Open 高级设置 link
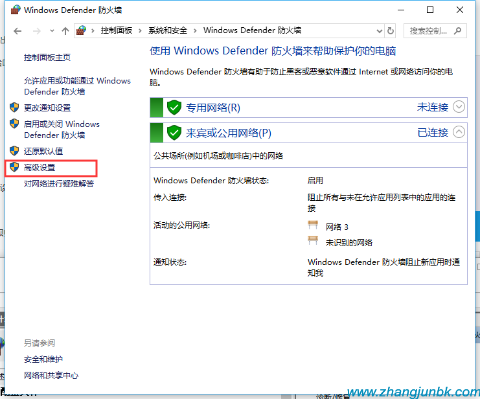Image resolution: width=480 pixels, height=399 pixels. [40, 168]
